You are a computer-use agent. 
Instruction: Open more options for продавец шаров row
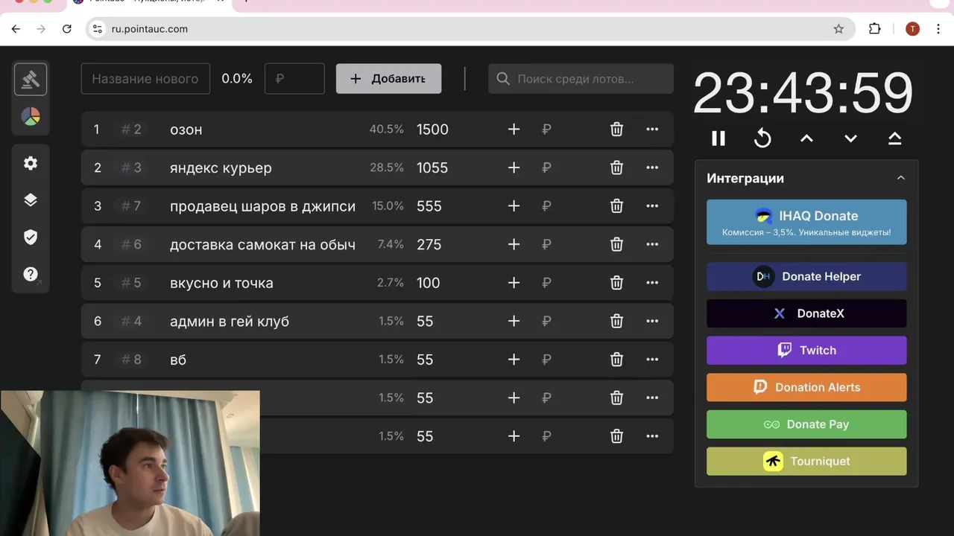click(652, 206)
